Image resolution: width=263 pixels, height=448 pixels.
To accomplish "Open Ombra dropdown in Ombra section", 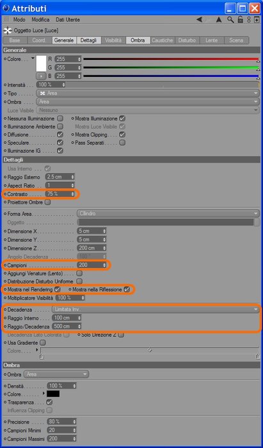I will 56,374.
